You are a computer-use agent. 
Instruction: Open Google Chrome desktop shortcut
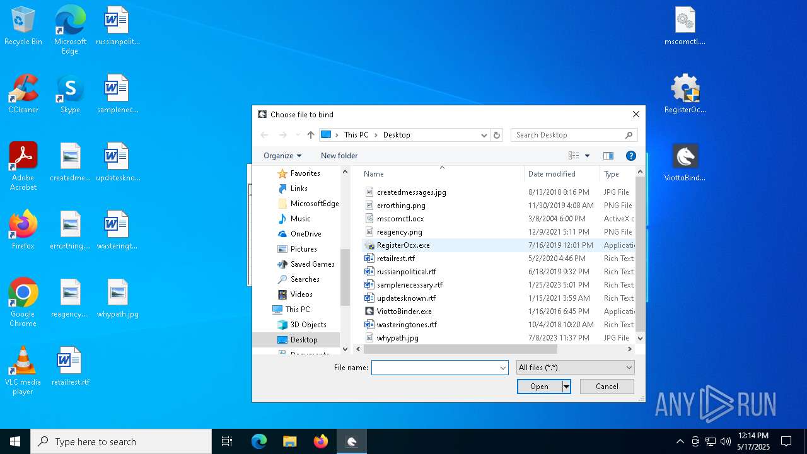pos(23,303)
